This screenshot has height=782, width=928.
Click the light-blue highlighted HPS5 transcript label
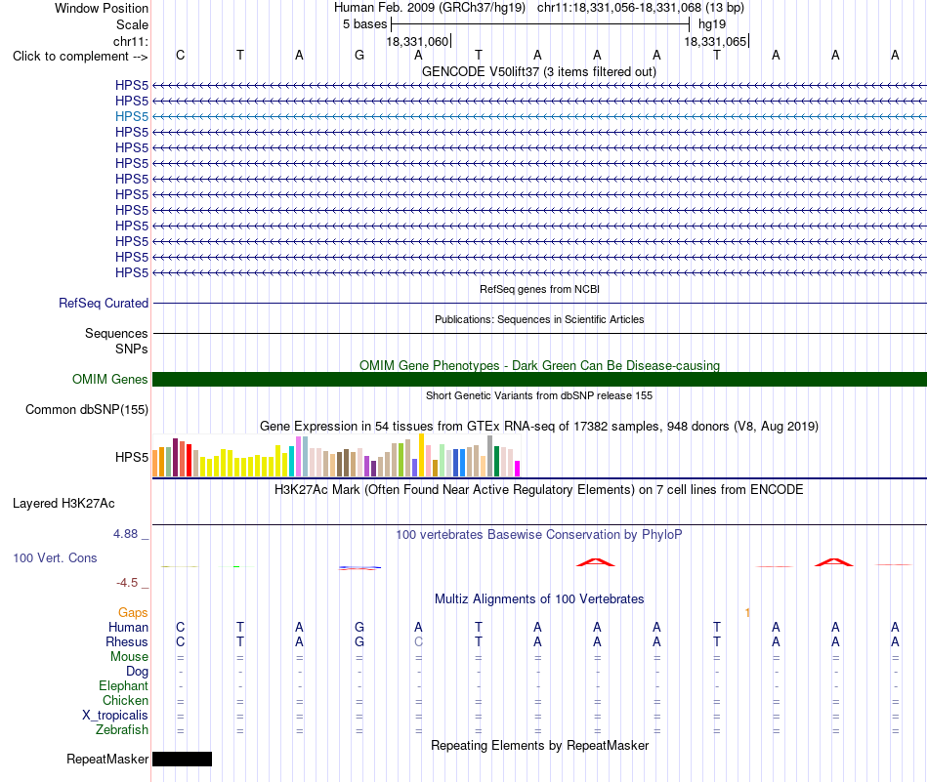132,116
